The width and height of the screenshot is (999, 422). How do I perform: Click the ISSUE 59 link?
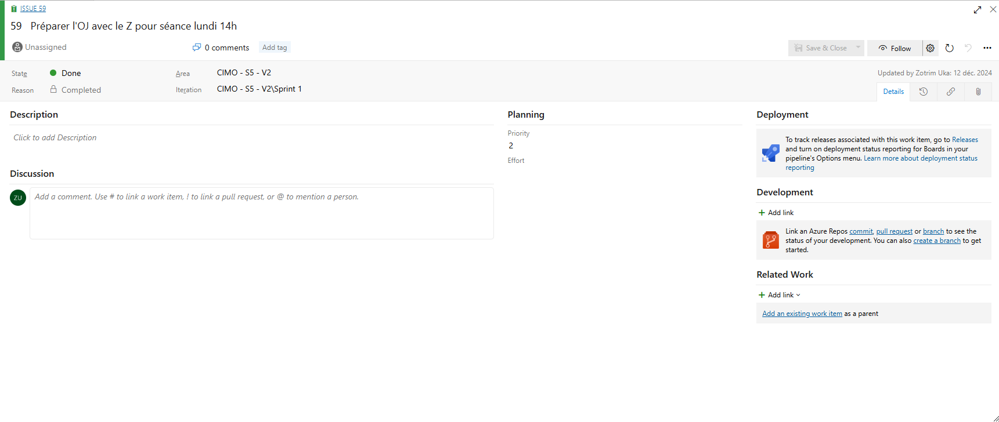pos(33,9)
